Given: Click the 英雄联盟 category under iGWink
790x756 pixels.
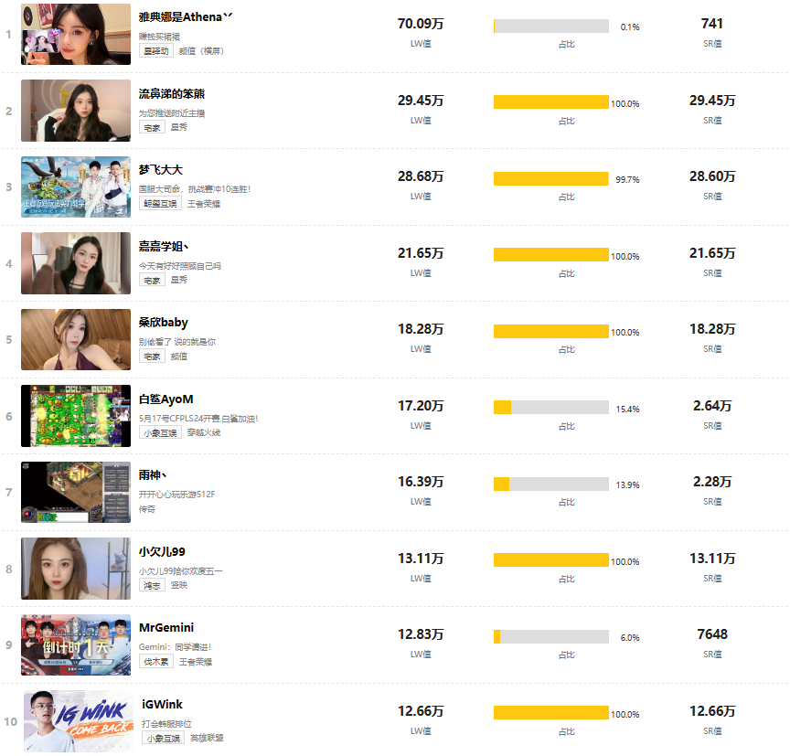Looking at the screenshot, I should pos(207,738).
